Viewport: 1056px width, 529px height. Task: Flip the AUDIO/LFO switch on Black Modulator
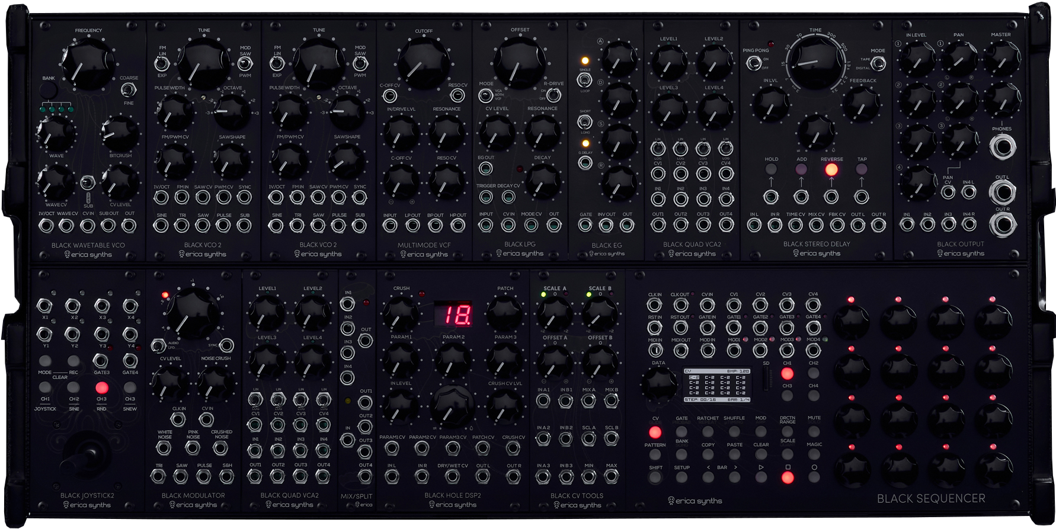click(x=158, y=346)
